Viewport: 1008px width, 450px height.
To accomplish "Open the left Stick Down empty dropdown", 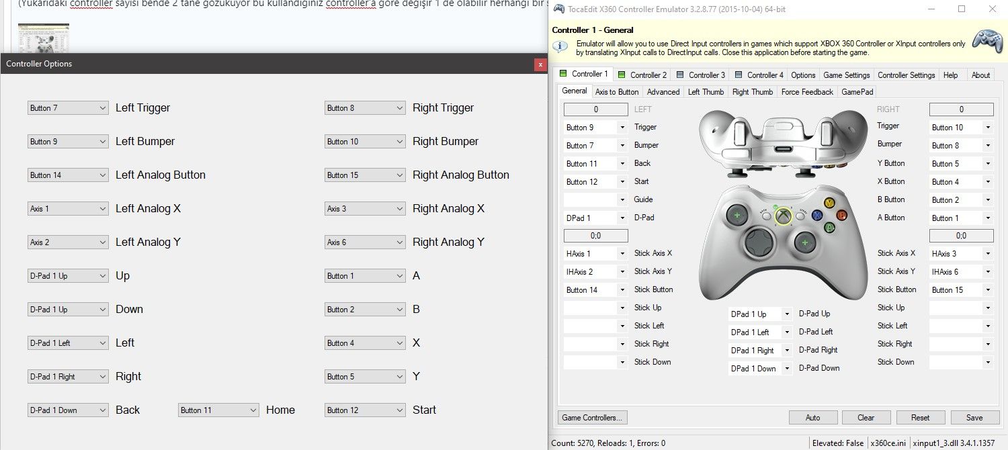I will 595,362.
